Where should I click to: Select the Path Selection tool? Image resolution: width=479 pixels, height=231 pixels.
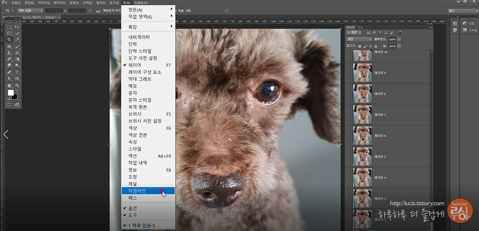coord(9,78)
